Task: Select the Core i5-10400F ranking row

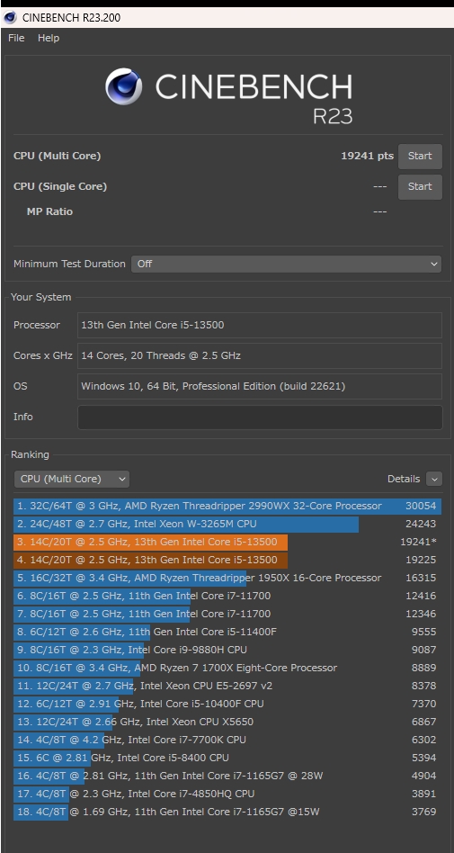Action: click(227, 704)
